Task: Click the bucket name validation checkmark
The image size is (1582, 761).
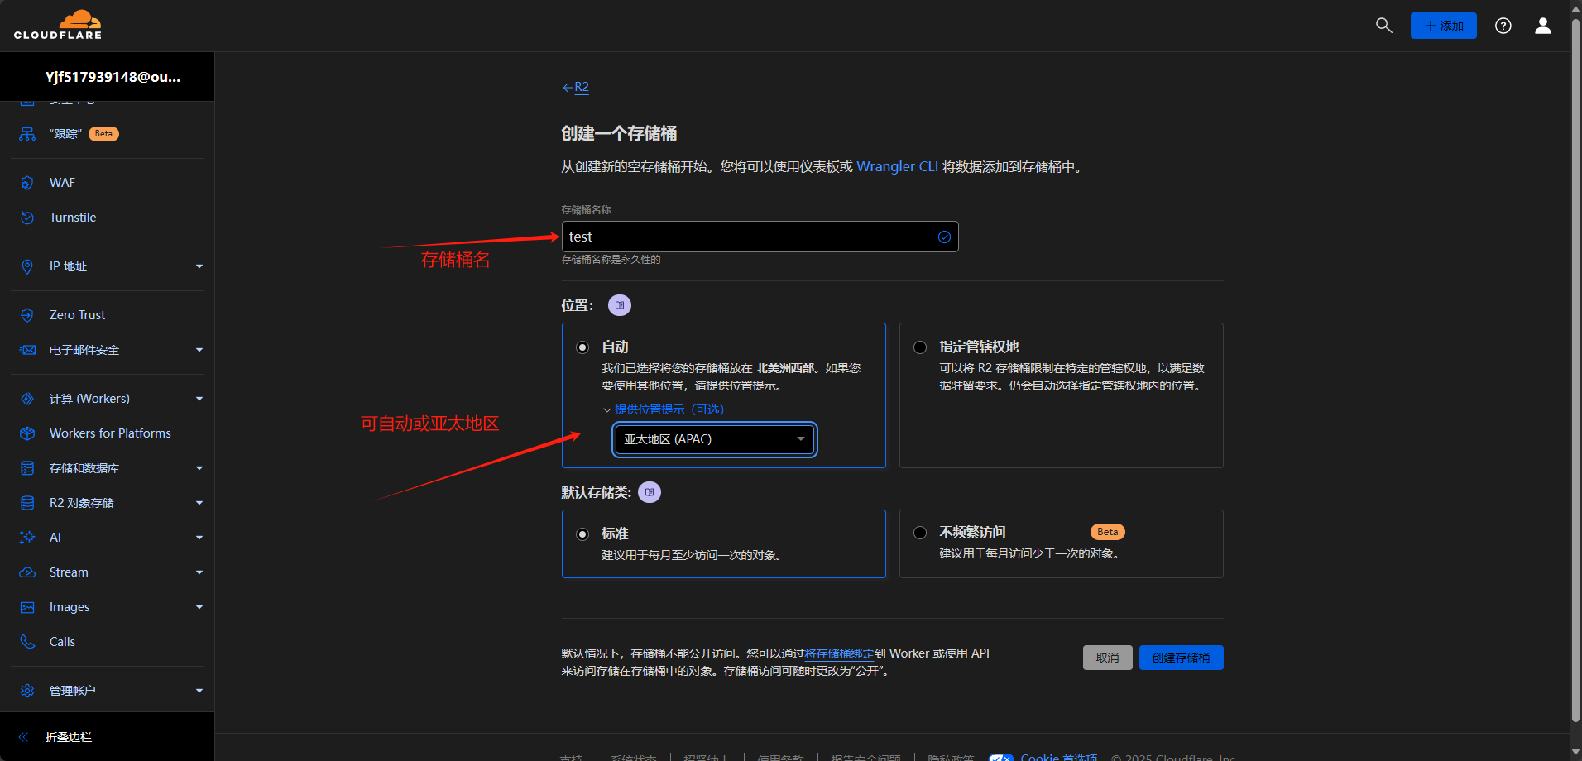Action: [944, 237]
